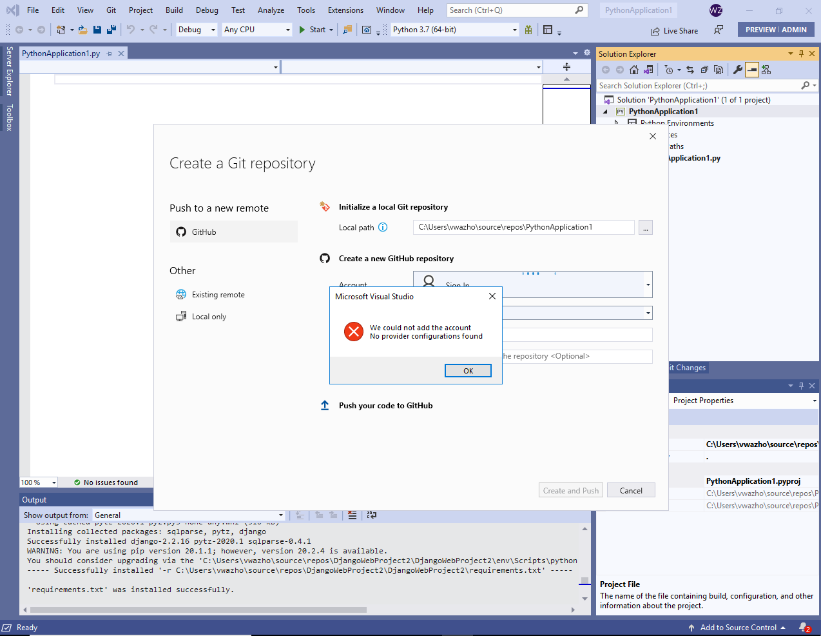Image resolution: width=821 pixels, height=636 pixels.
Task: Click the Collapse All icon
Action: click(704, 70)
